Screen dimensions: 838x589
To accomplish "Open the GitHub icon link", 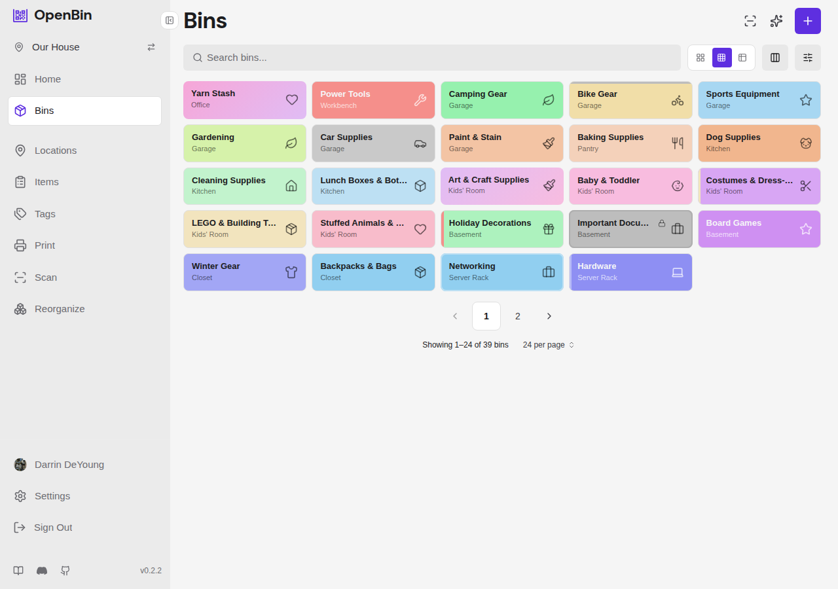I will [65, 571].
